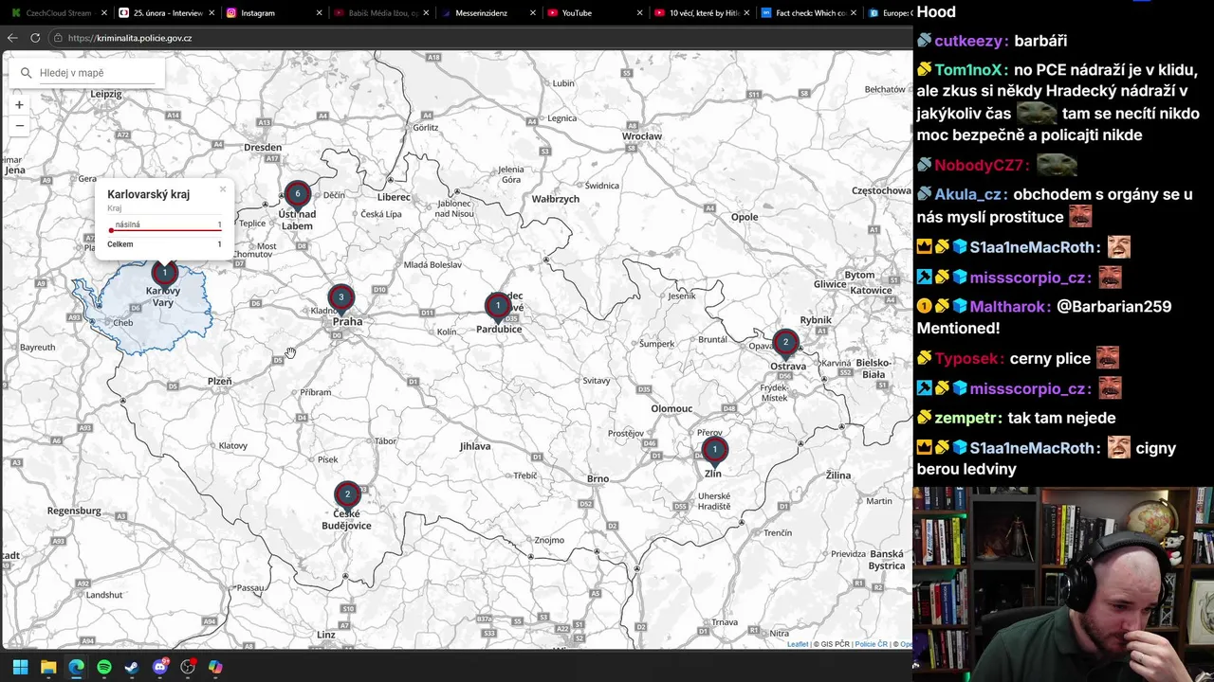Click the Praha map marker showing 3

(x=340, y=298)
